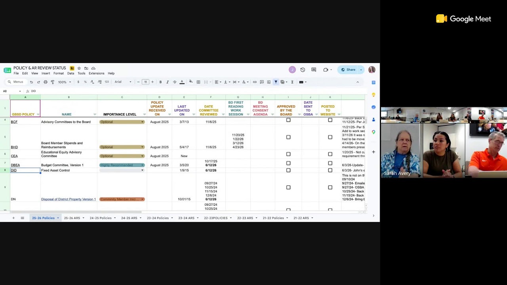This screenshot has height=285, width=507.
Task: Check Posted to Website for DID
Action: click(x=330, y=170)
